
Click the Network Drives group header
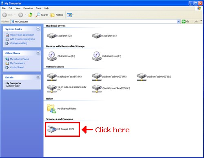55,67
